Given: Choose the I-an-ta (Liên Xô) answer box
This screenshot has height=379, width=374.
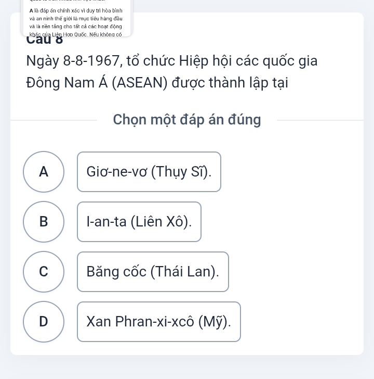Looking at the screenshot, I should pos(139,222).
